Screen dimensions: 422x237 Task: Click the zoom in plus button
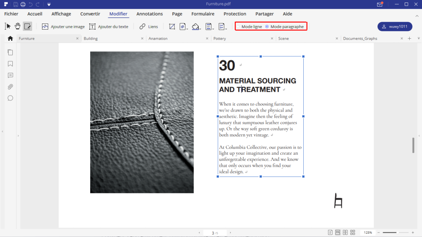click(413, 232)
